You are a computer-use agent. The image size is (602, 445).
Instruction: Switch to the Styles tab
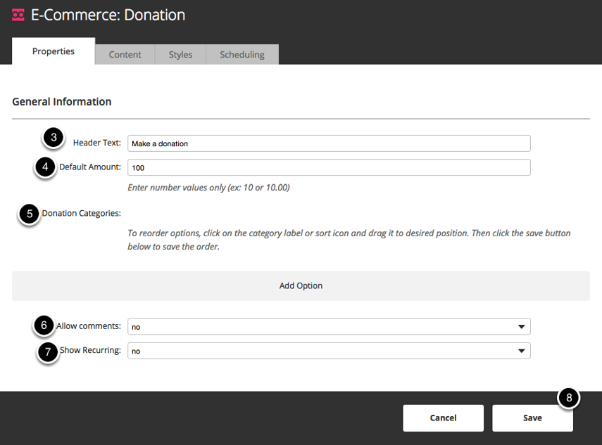(x=180, y=54)
